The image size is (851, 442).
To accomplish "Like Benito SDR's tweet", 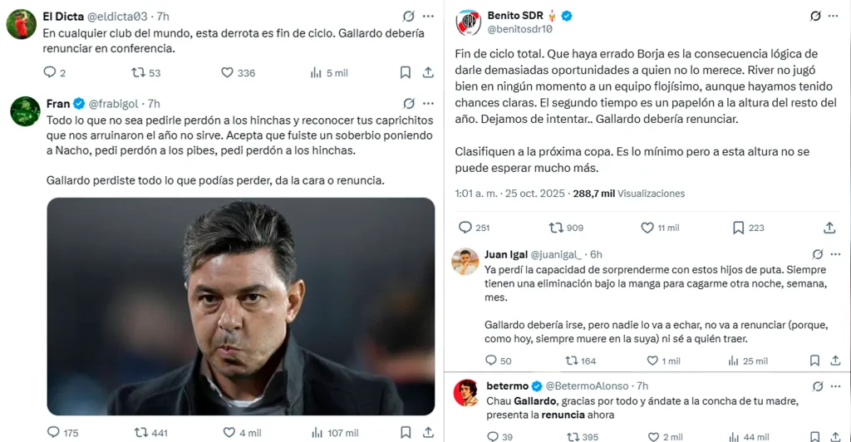I will tap(647, 228).
